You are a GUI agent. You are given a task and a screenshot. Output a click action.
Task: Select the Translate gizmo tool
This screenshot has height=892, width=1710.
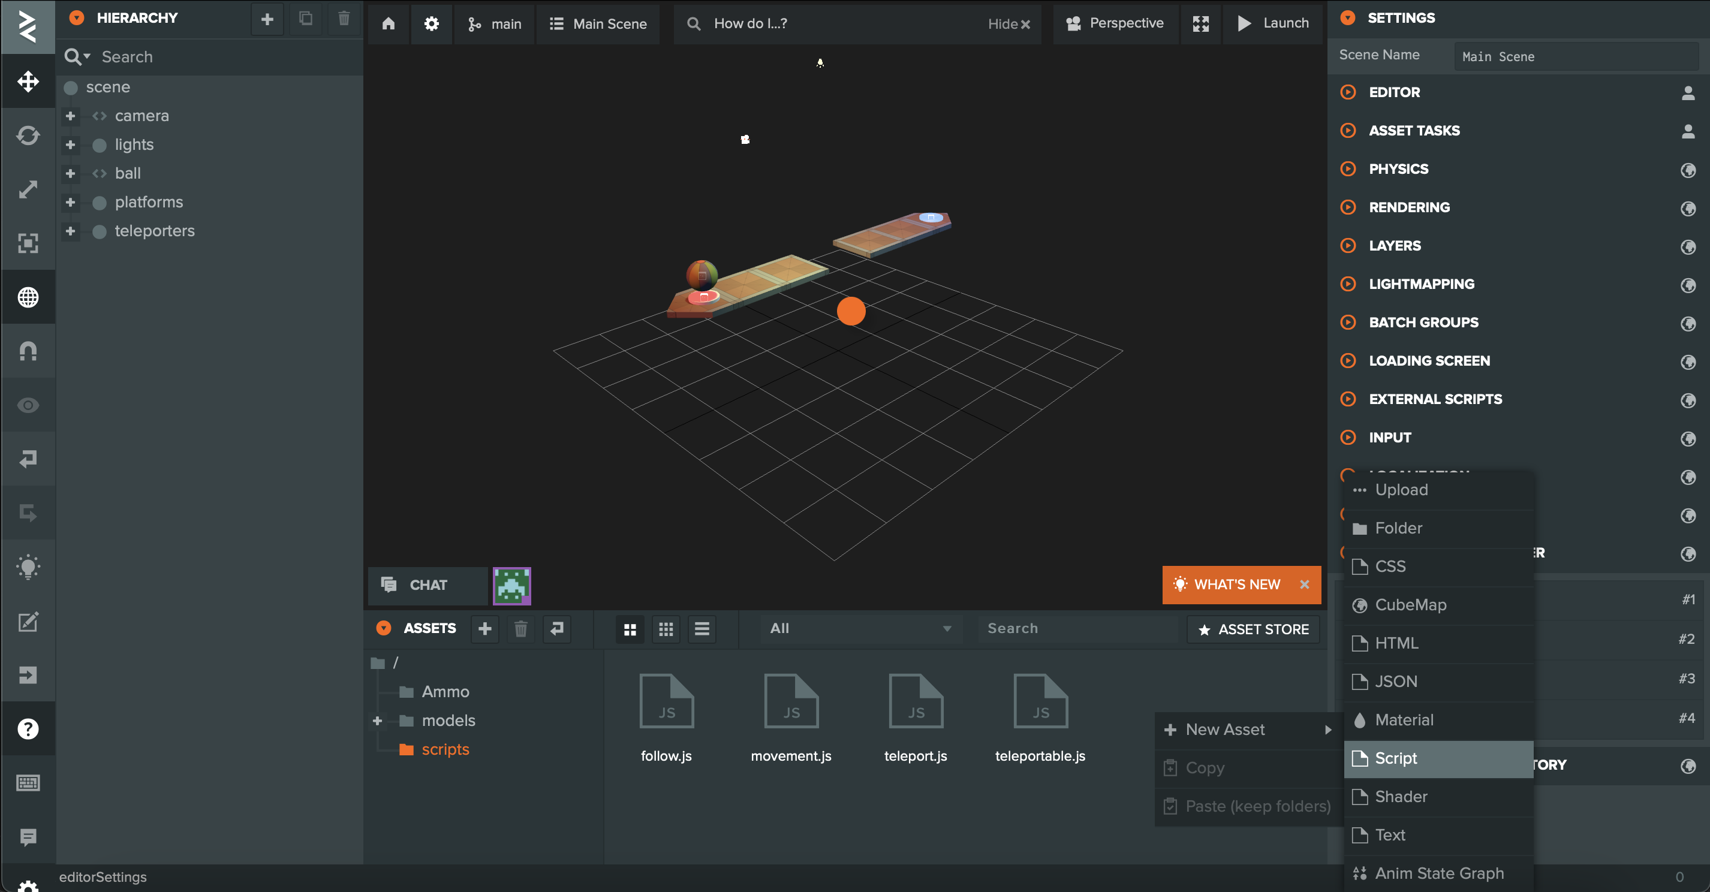click(28, 82)
